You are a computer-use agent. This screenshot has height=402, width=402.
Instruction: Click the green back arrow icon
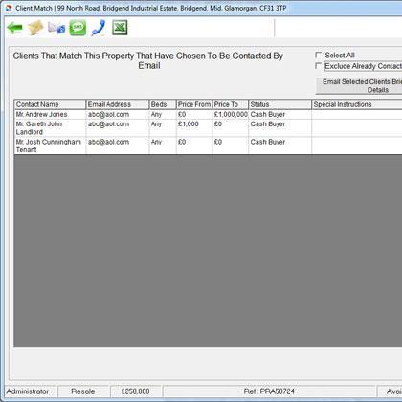coord(14,28)
